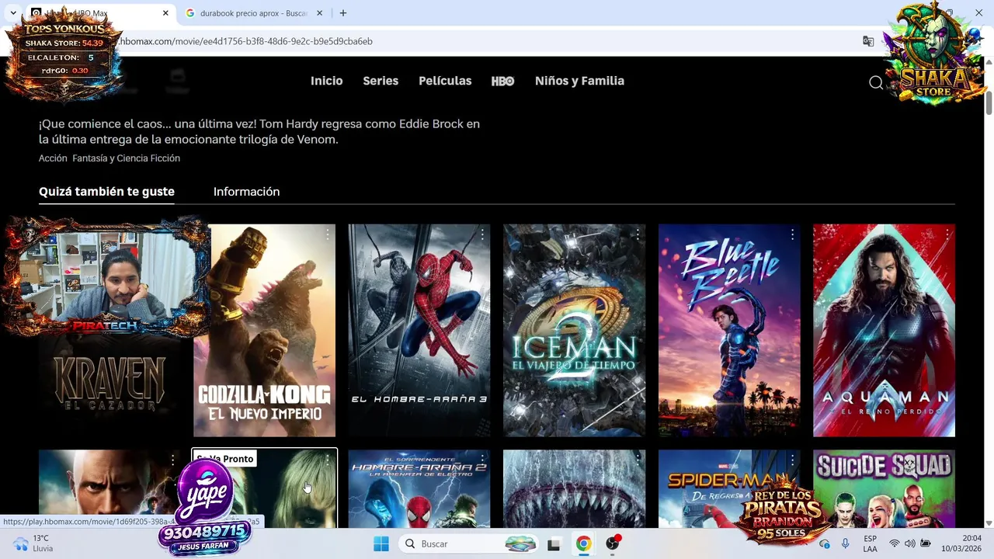Open Películas section in navigation
Viewport: 994px width, 559px height.
[445, 81]
